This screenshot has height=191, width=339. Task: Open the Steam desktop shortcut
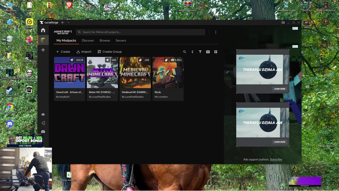pos(10,91)
